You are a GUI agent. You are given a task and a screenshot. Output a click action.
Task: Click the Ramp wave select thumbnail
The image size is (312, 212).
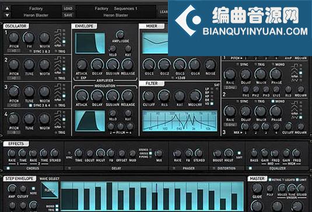[50, 190]
